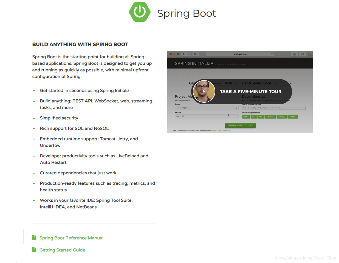Click the browser back arrow
Image resolution: width=339 pixels, height=263 pixels.
point(183,54)
